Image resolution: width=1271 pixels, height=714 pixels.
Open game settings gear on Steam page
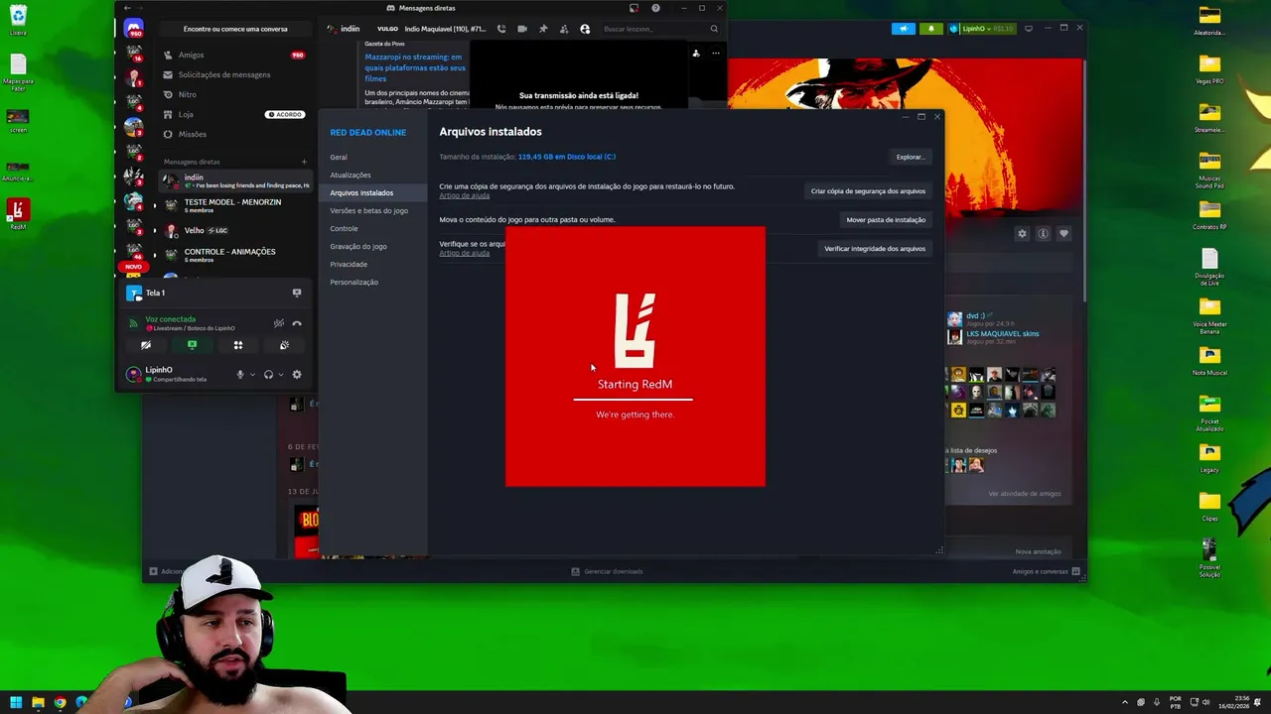[1022, 233]
